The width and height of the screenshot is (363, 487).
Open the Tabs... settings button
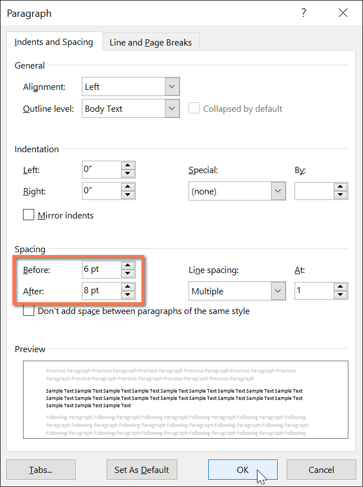(41, 470)
